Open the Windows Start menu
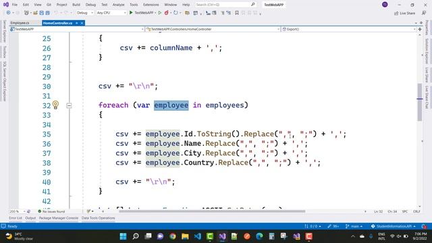Image resolution: width=432 pixels, height=243 pixels. (123, 236)
